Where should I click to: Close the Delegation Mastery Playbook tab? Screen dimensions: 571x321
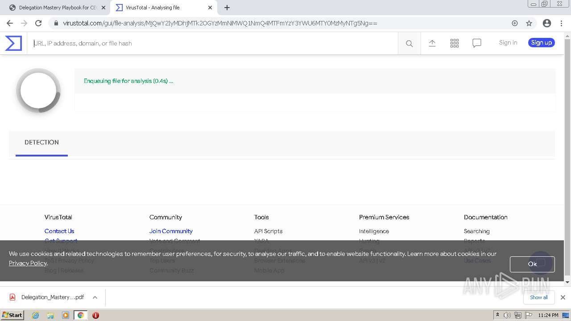pyautogui.click(x=103, y=8)
